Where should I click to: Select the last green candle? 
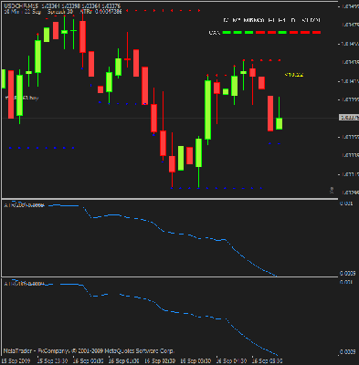coord(279,123)
